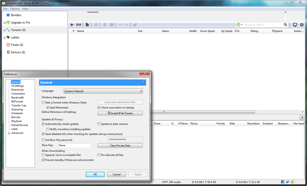Click the Create New Torrent file icon

pyautogui.click(x=87, y=25)
